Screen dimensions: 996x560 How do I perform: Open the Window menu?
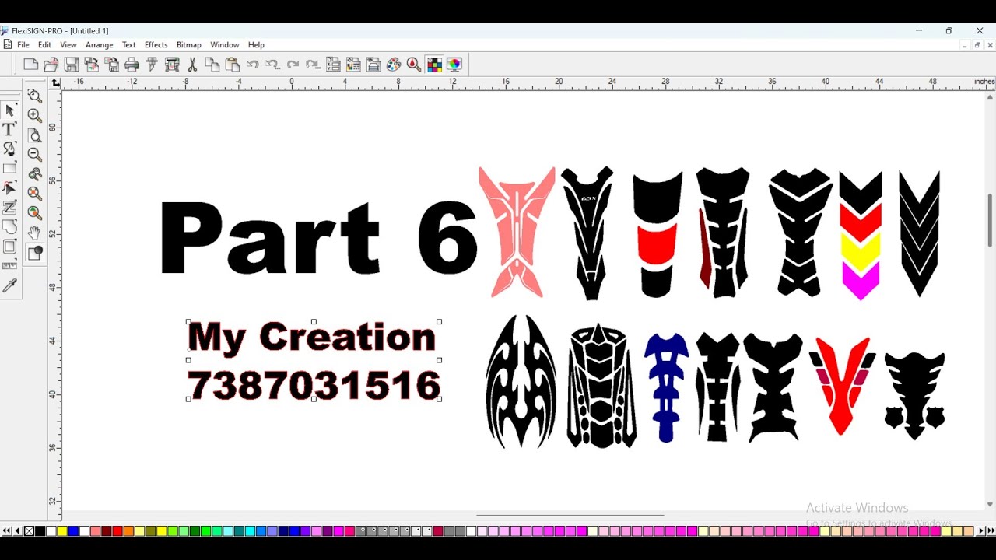225,45
